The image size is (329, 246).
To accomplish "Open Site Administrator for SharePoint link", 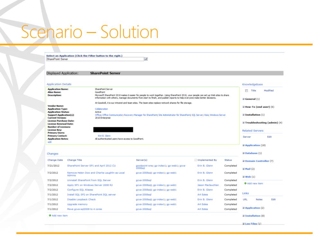I will click(174, 115).
